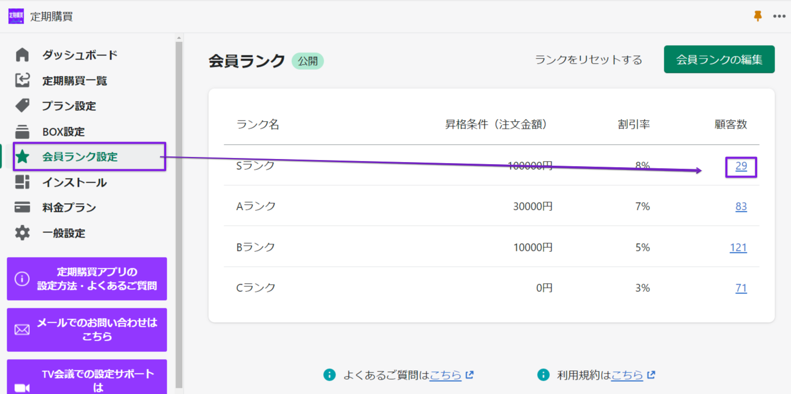Click the plan settings tag icon
The height and width of the screenshot is (394, 791).
point(23,106)
